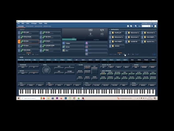Viewport: 174px width, 131px height.
Task: Click the stop icon in top toolbar
Action: coord(155,26)
